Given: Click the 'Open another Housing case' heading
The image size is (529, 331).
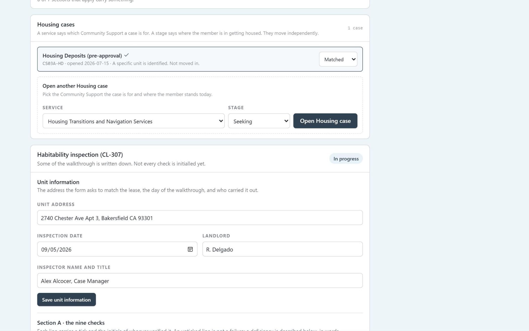Looking at the screenshot, I should [75, 86].
